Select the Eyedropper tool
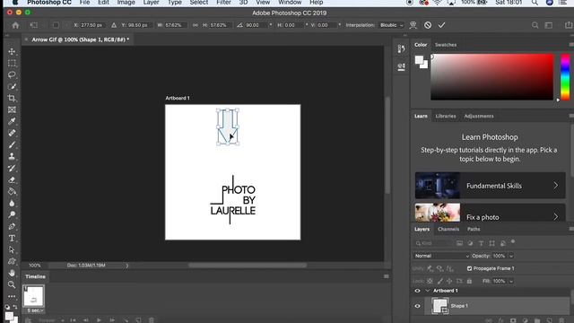The width and height of the screenshot is (574, 323). (x=12, y=121)
